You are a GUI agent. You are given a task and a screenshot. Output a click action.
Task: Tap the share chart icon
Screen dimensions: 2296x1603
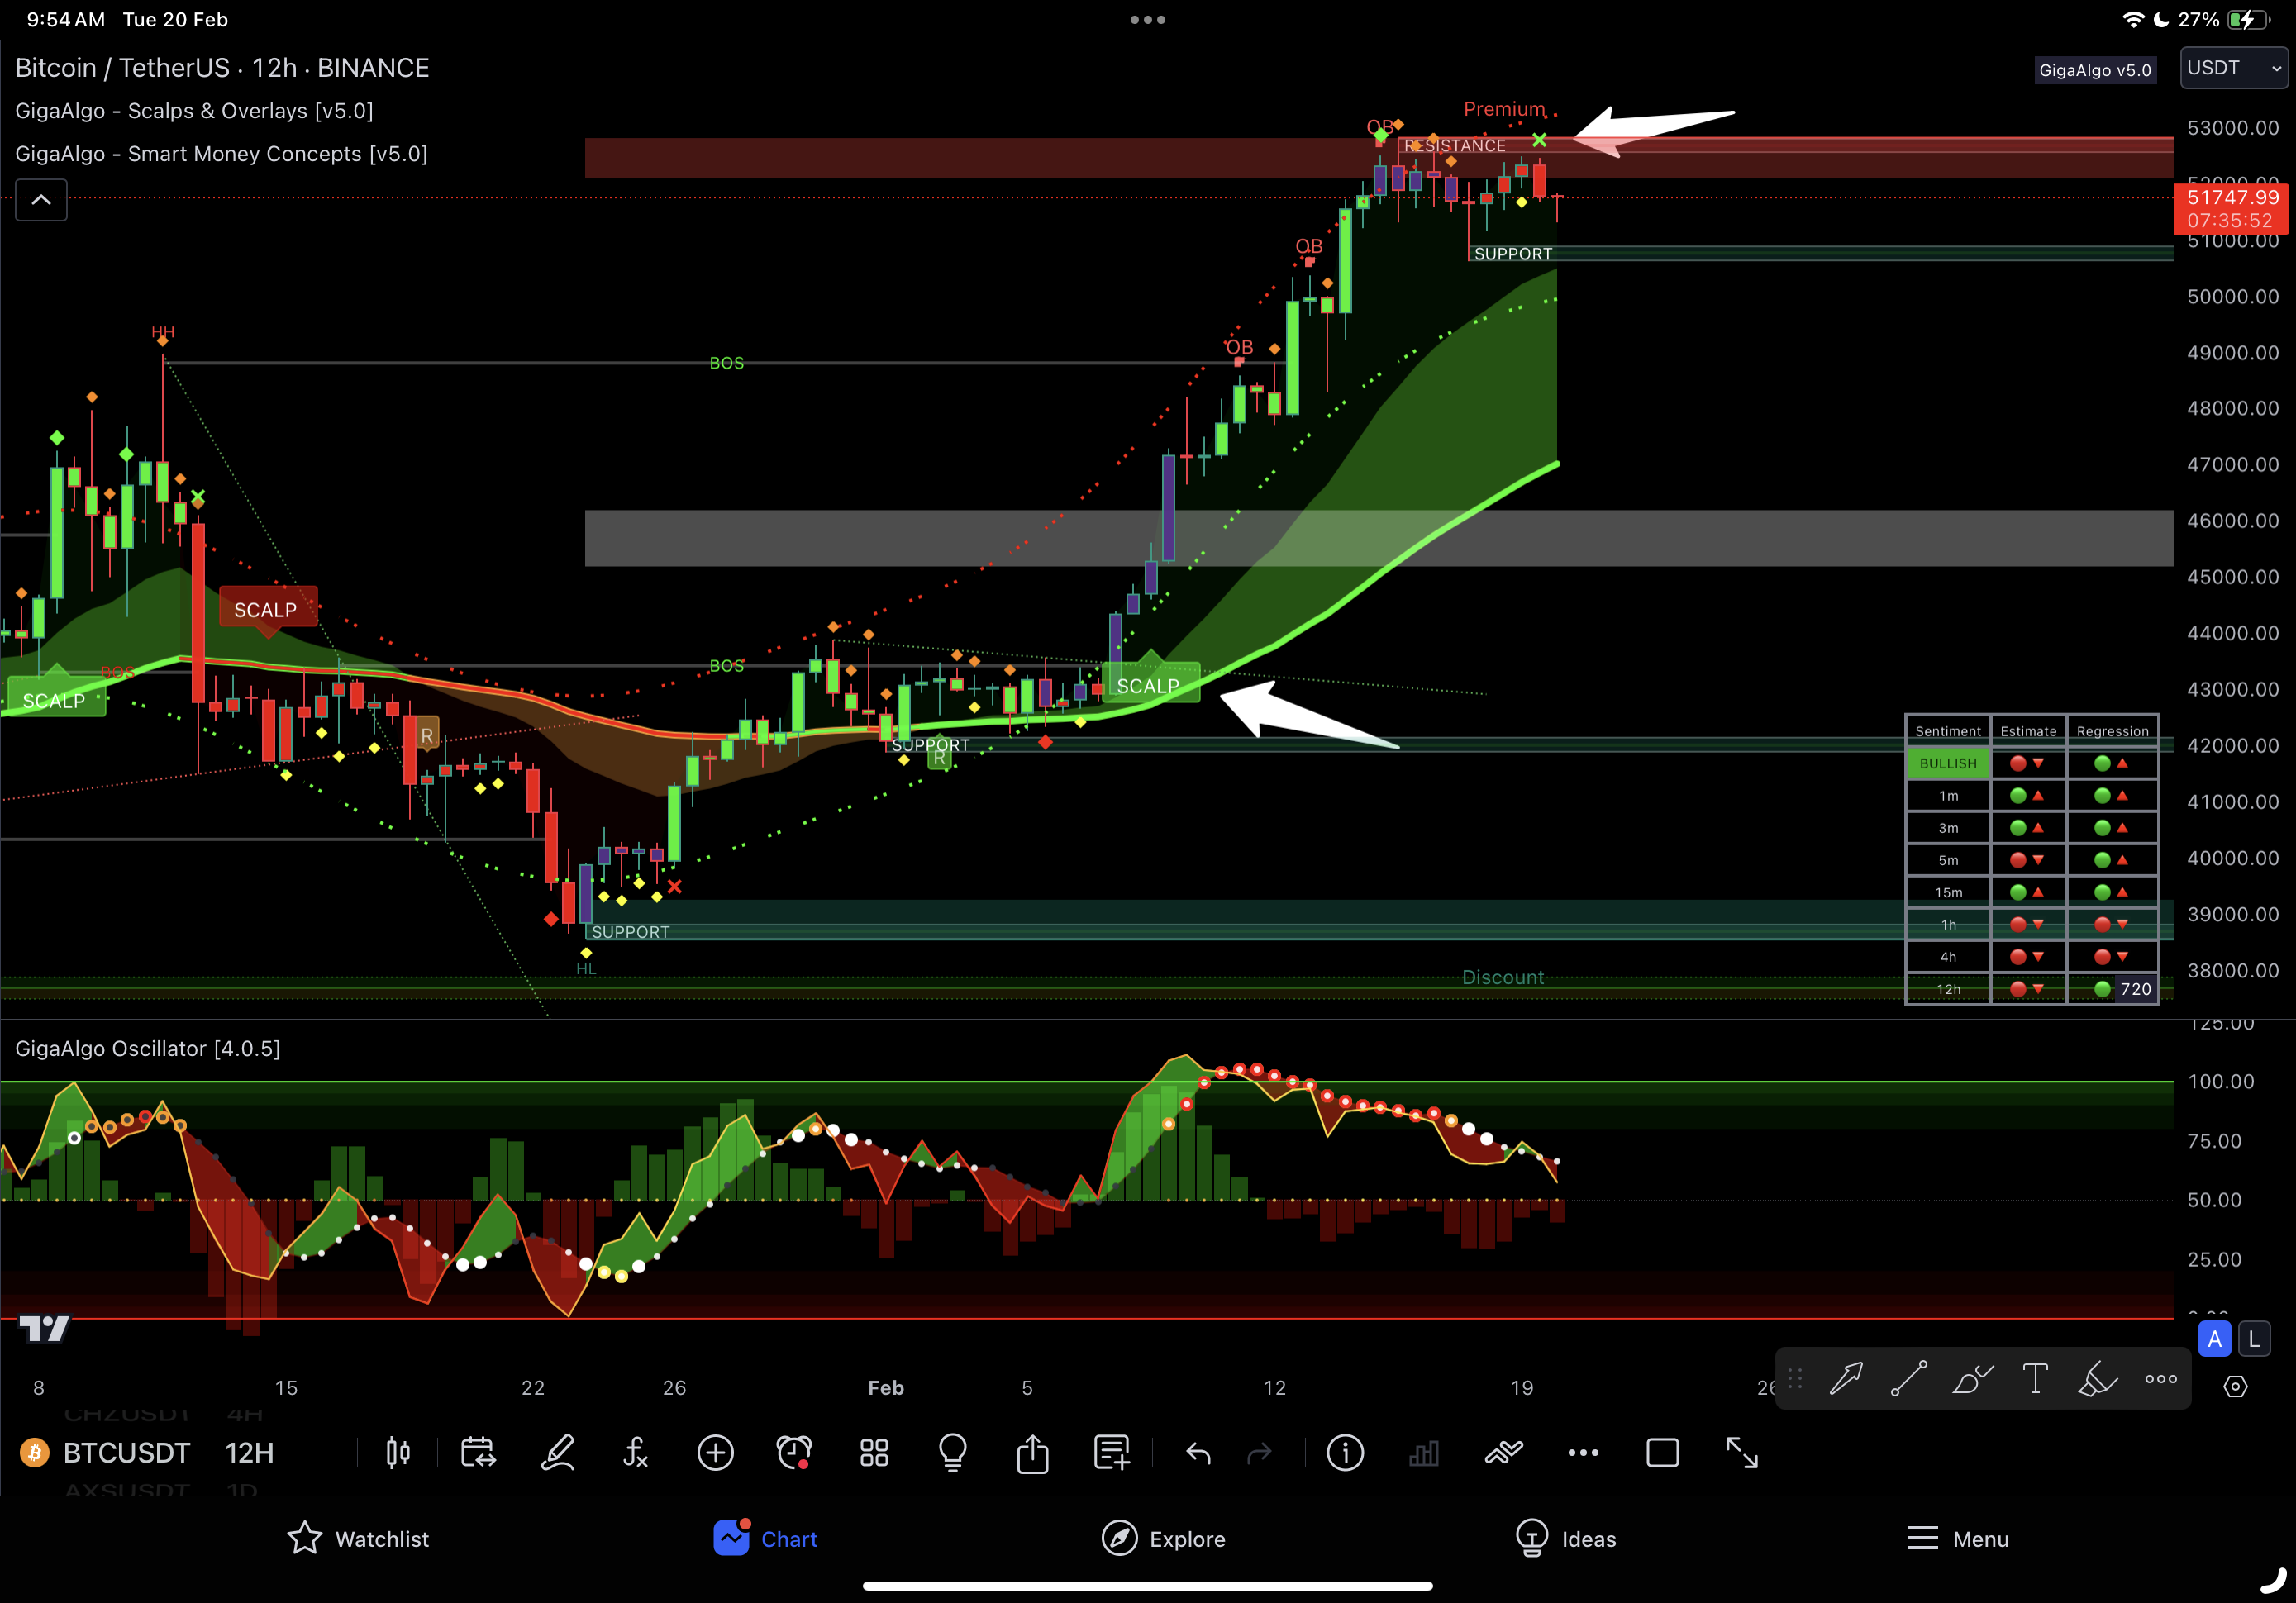1033,1453
